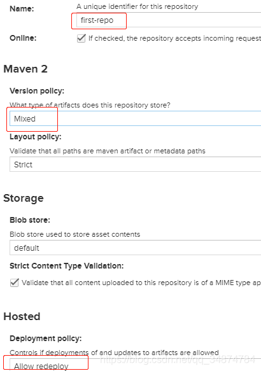The height and width of the screenshot is (371, 261).
Task: Toggle the Strict Content Type Validation checkbox
Action: click(15, 283)
